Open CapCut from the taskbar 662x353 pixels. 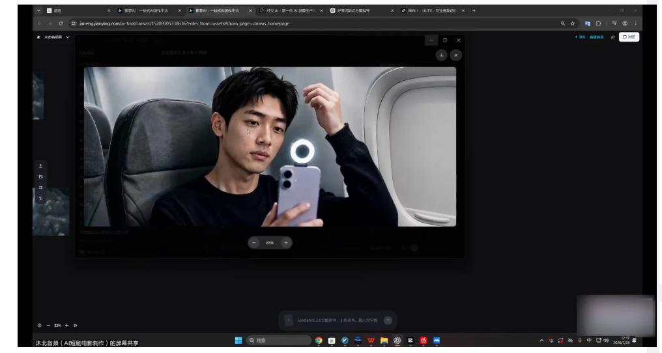click(x=410, y=341)
